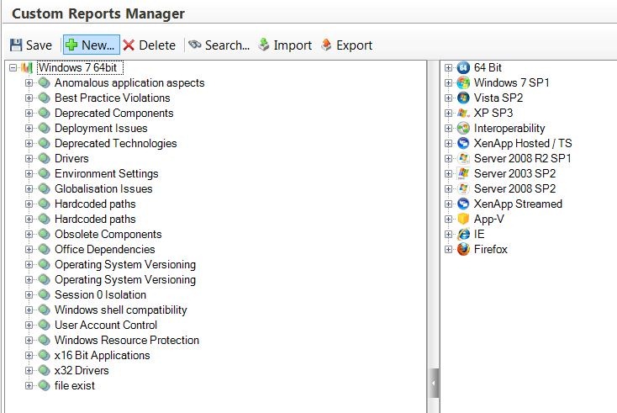Click the Import toolbar button
617x413 pixels.
tap(285, 45)
